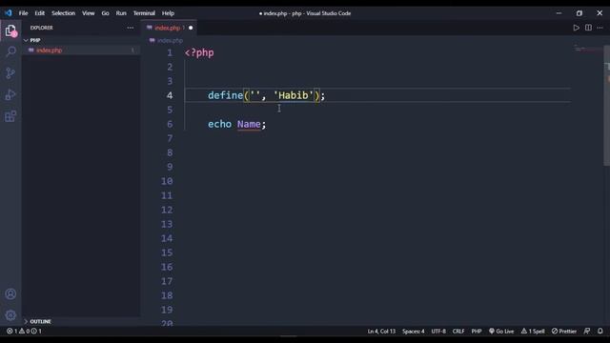Open the Run and Debug view
Image resolution: width=610 pixels, height=343 pixels.
point(10,94)
